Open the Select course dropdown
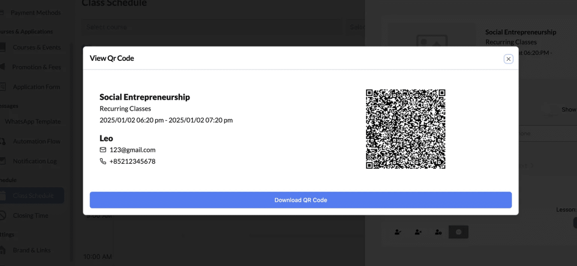Image resolution: width=577 pixels, height=266 pixels. point(212,27)
